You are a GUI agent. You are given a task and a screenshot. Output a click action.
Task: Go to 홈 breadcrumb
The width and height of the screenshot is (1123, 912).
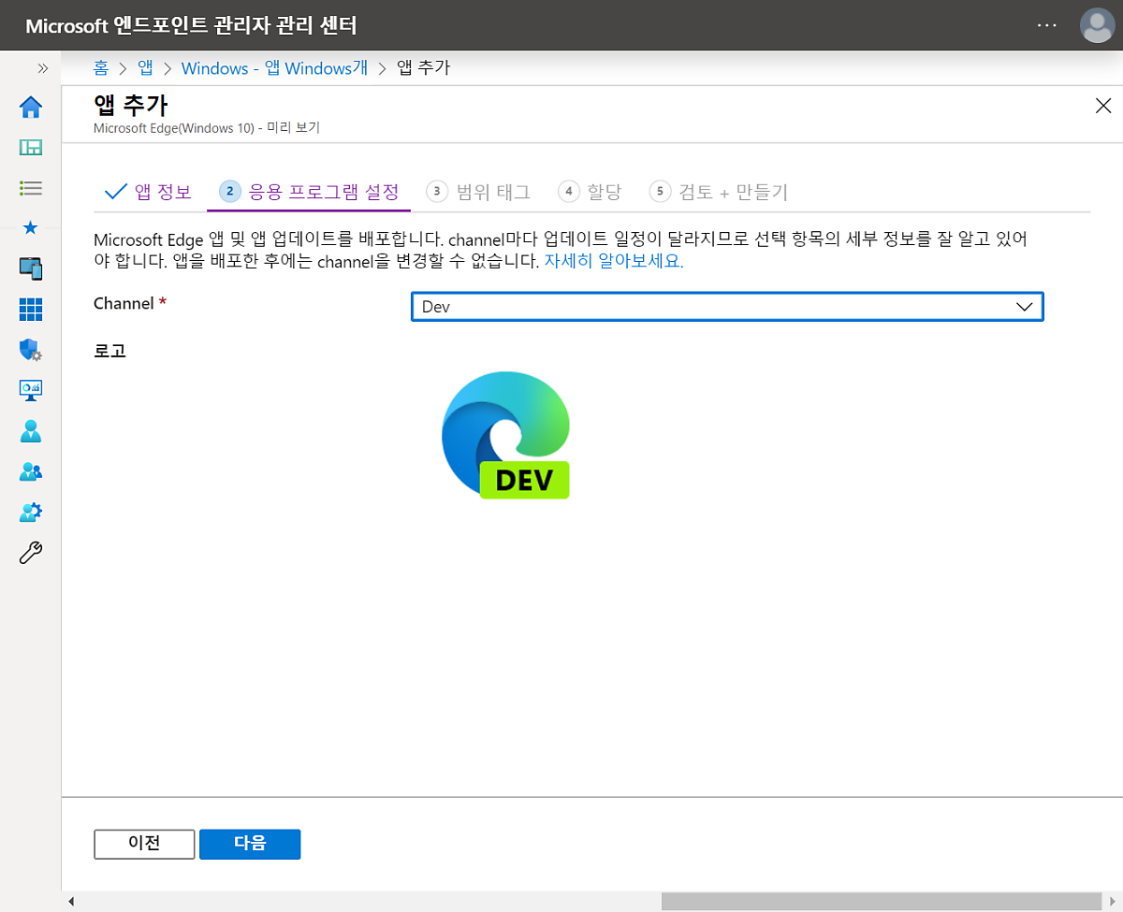[x=101, y=68]
